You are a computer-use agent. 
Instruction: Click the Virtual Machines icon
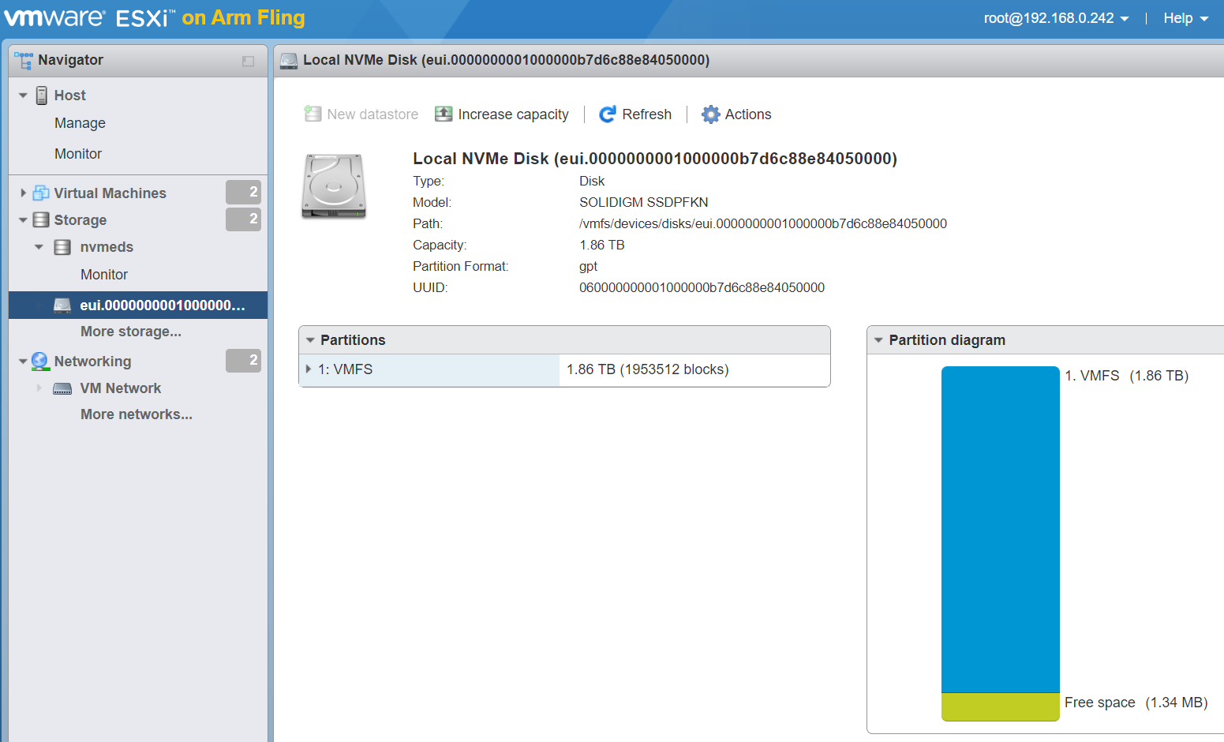[x=41, y=193]
